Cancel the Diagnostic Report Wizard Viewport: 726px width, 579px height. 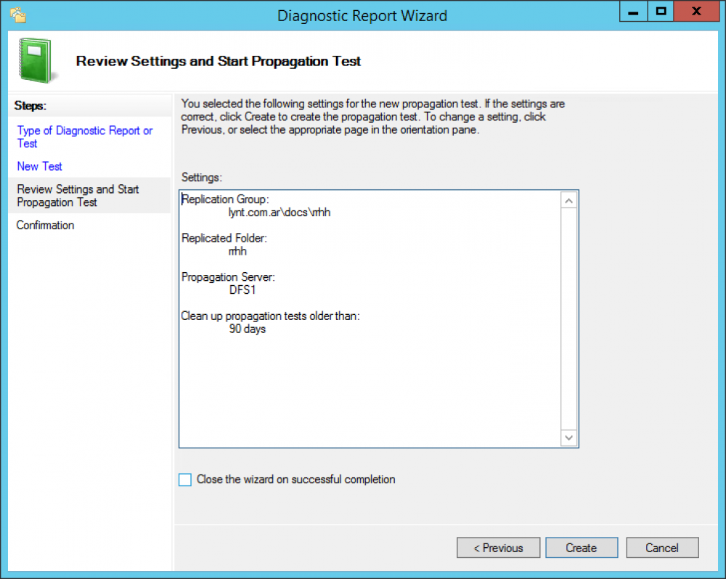pyautogui.click(x=661, y=548)
